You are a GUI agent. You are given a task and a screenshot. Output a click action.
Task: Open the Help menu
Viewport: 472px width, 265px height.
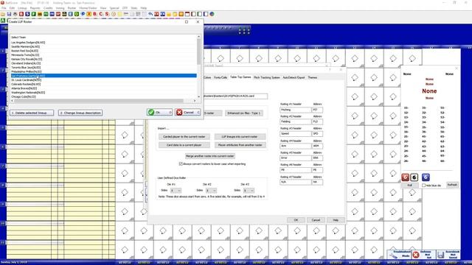coord(144,8)
